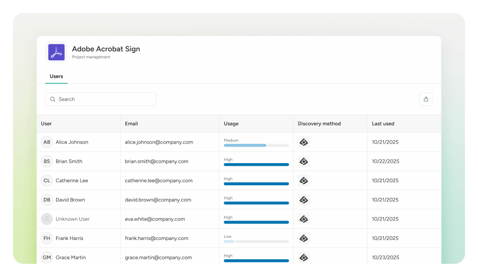Focus the Search input field

104,99
